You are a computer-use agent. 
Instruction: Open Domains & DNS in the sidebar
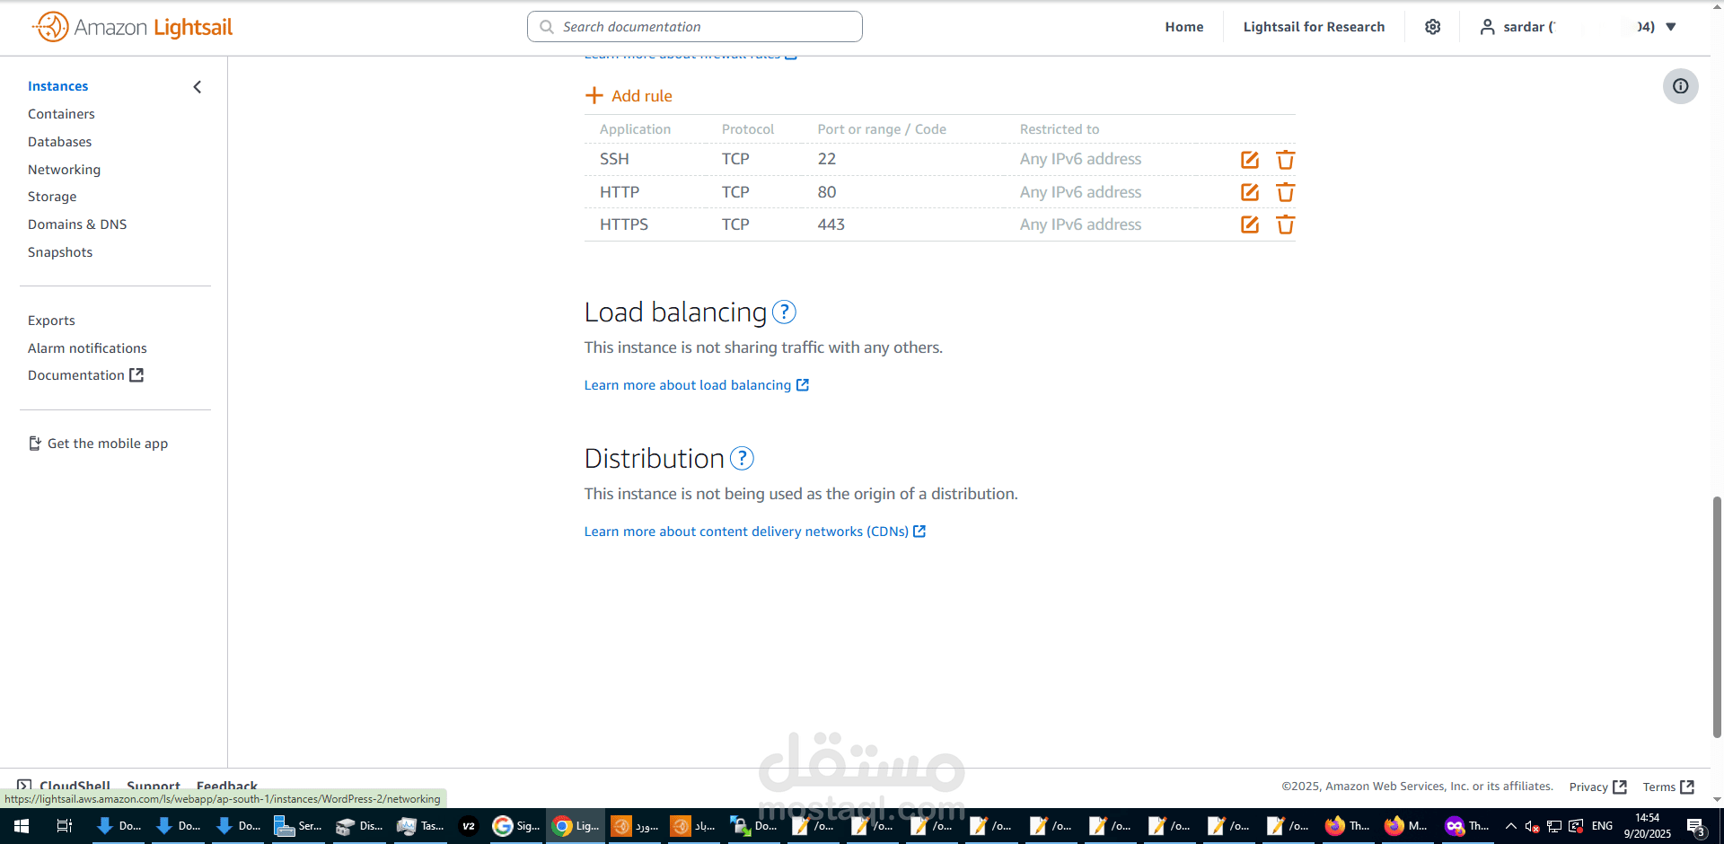pyautogui.click(x=77, y=224)
